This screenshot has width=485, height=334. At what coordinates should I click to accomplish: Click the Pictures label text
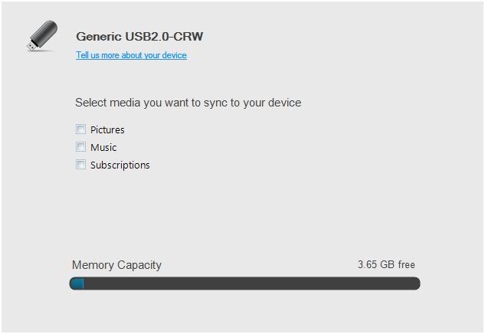point(107,130)
